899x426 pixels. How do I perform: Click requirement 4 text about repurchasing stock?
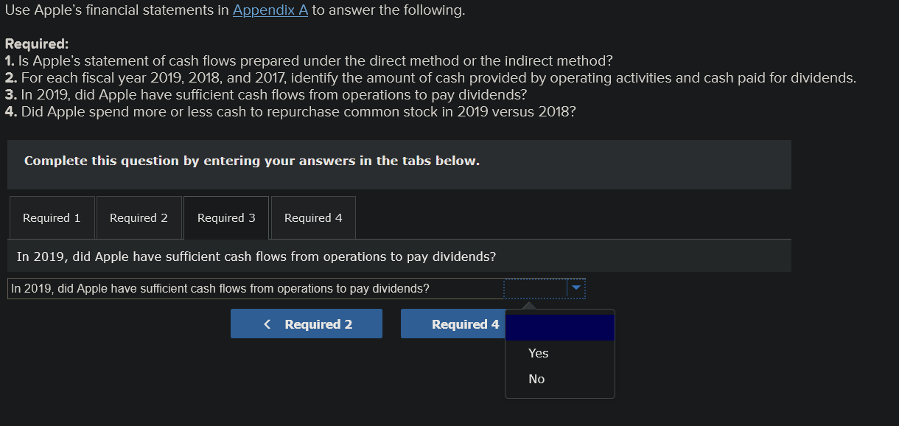point(290,112)
